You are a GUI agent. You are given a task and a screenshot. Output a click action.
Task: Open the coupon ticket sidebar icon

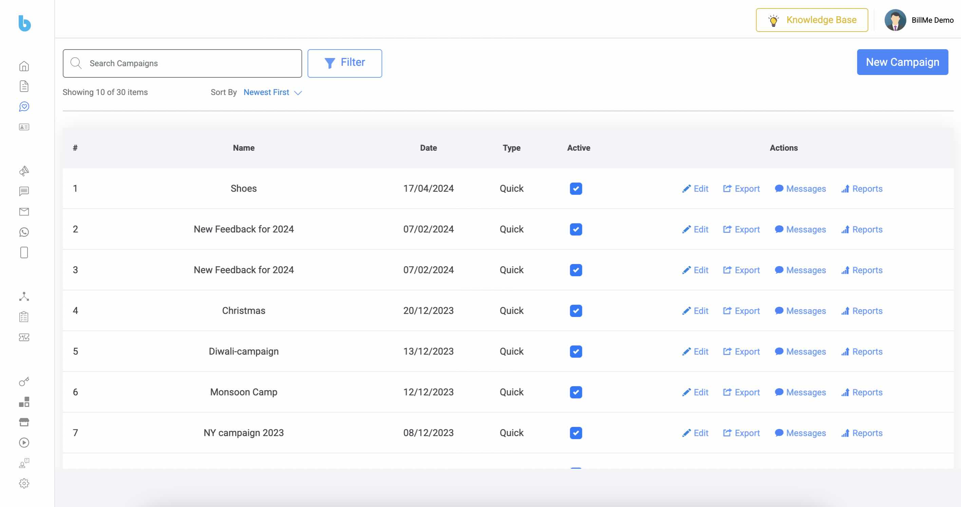point(24,337)
